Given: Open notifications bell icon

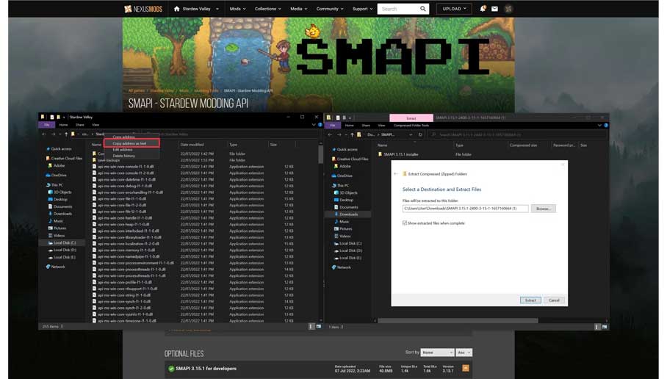Looking at the screenshot, I should 483,9.
